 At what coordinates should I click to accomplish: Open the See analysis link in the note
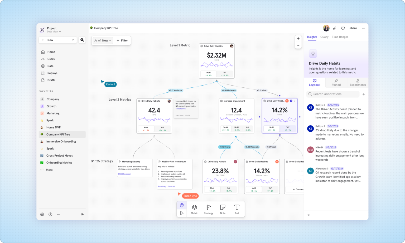(180, 108)
